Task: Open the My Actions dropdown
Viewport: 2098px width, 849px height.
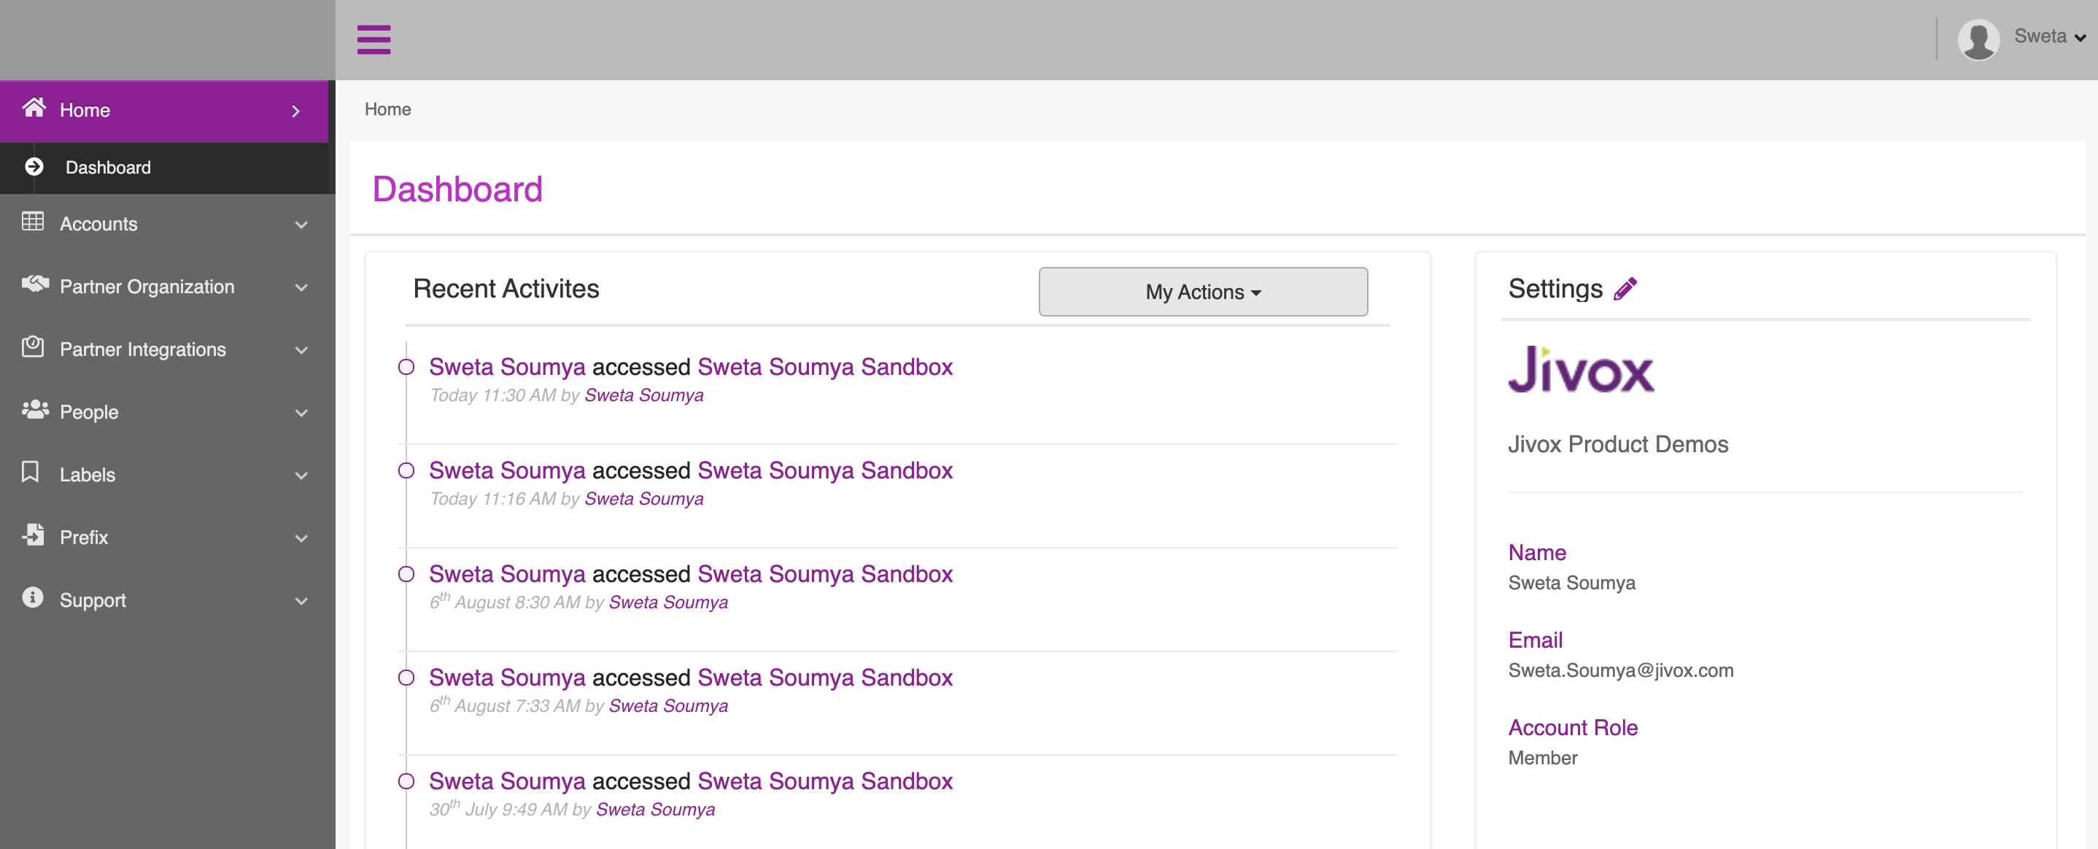Action: [1202, 292]
